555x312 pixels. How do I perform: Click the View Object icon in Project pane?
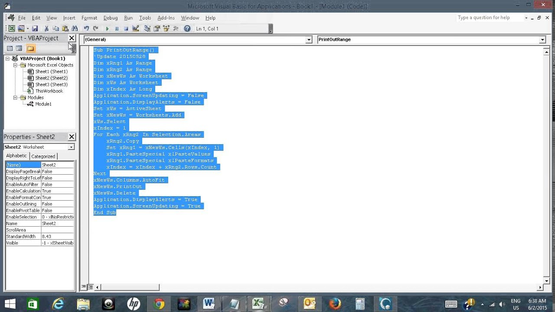point(19,48)
